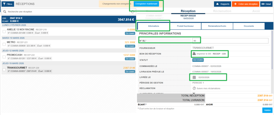Open Rapports with the printer icon

[x=222, y=4]
